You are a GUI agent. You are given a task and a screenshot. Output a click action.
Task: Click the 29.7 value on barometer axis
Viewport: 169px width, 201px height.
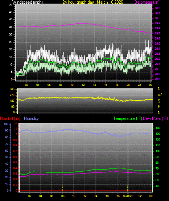[x=157, y=33]
